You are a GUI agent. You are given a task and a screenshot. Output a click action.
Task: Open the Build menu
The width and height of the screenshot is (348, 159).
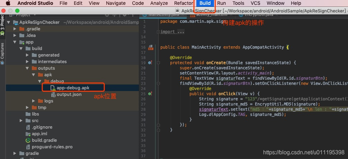tap(205, 3)
